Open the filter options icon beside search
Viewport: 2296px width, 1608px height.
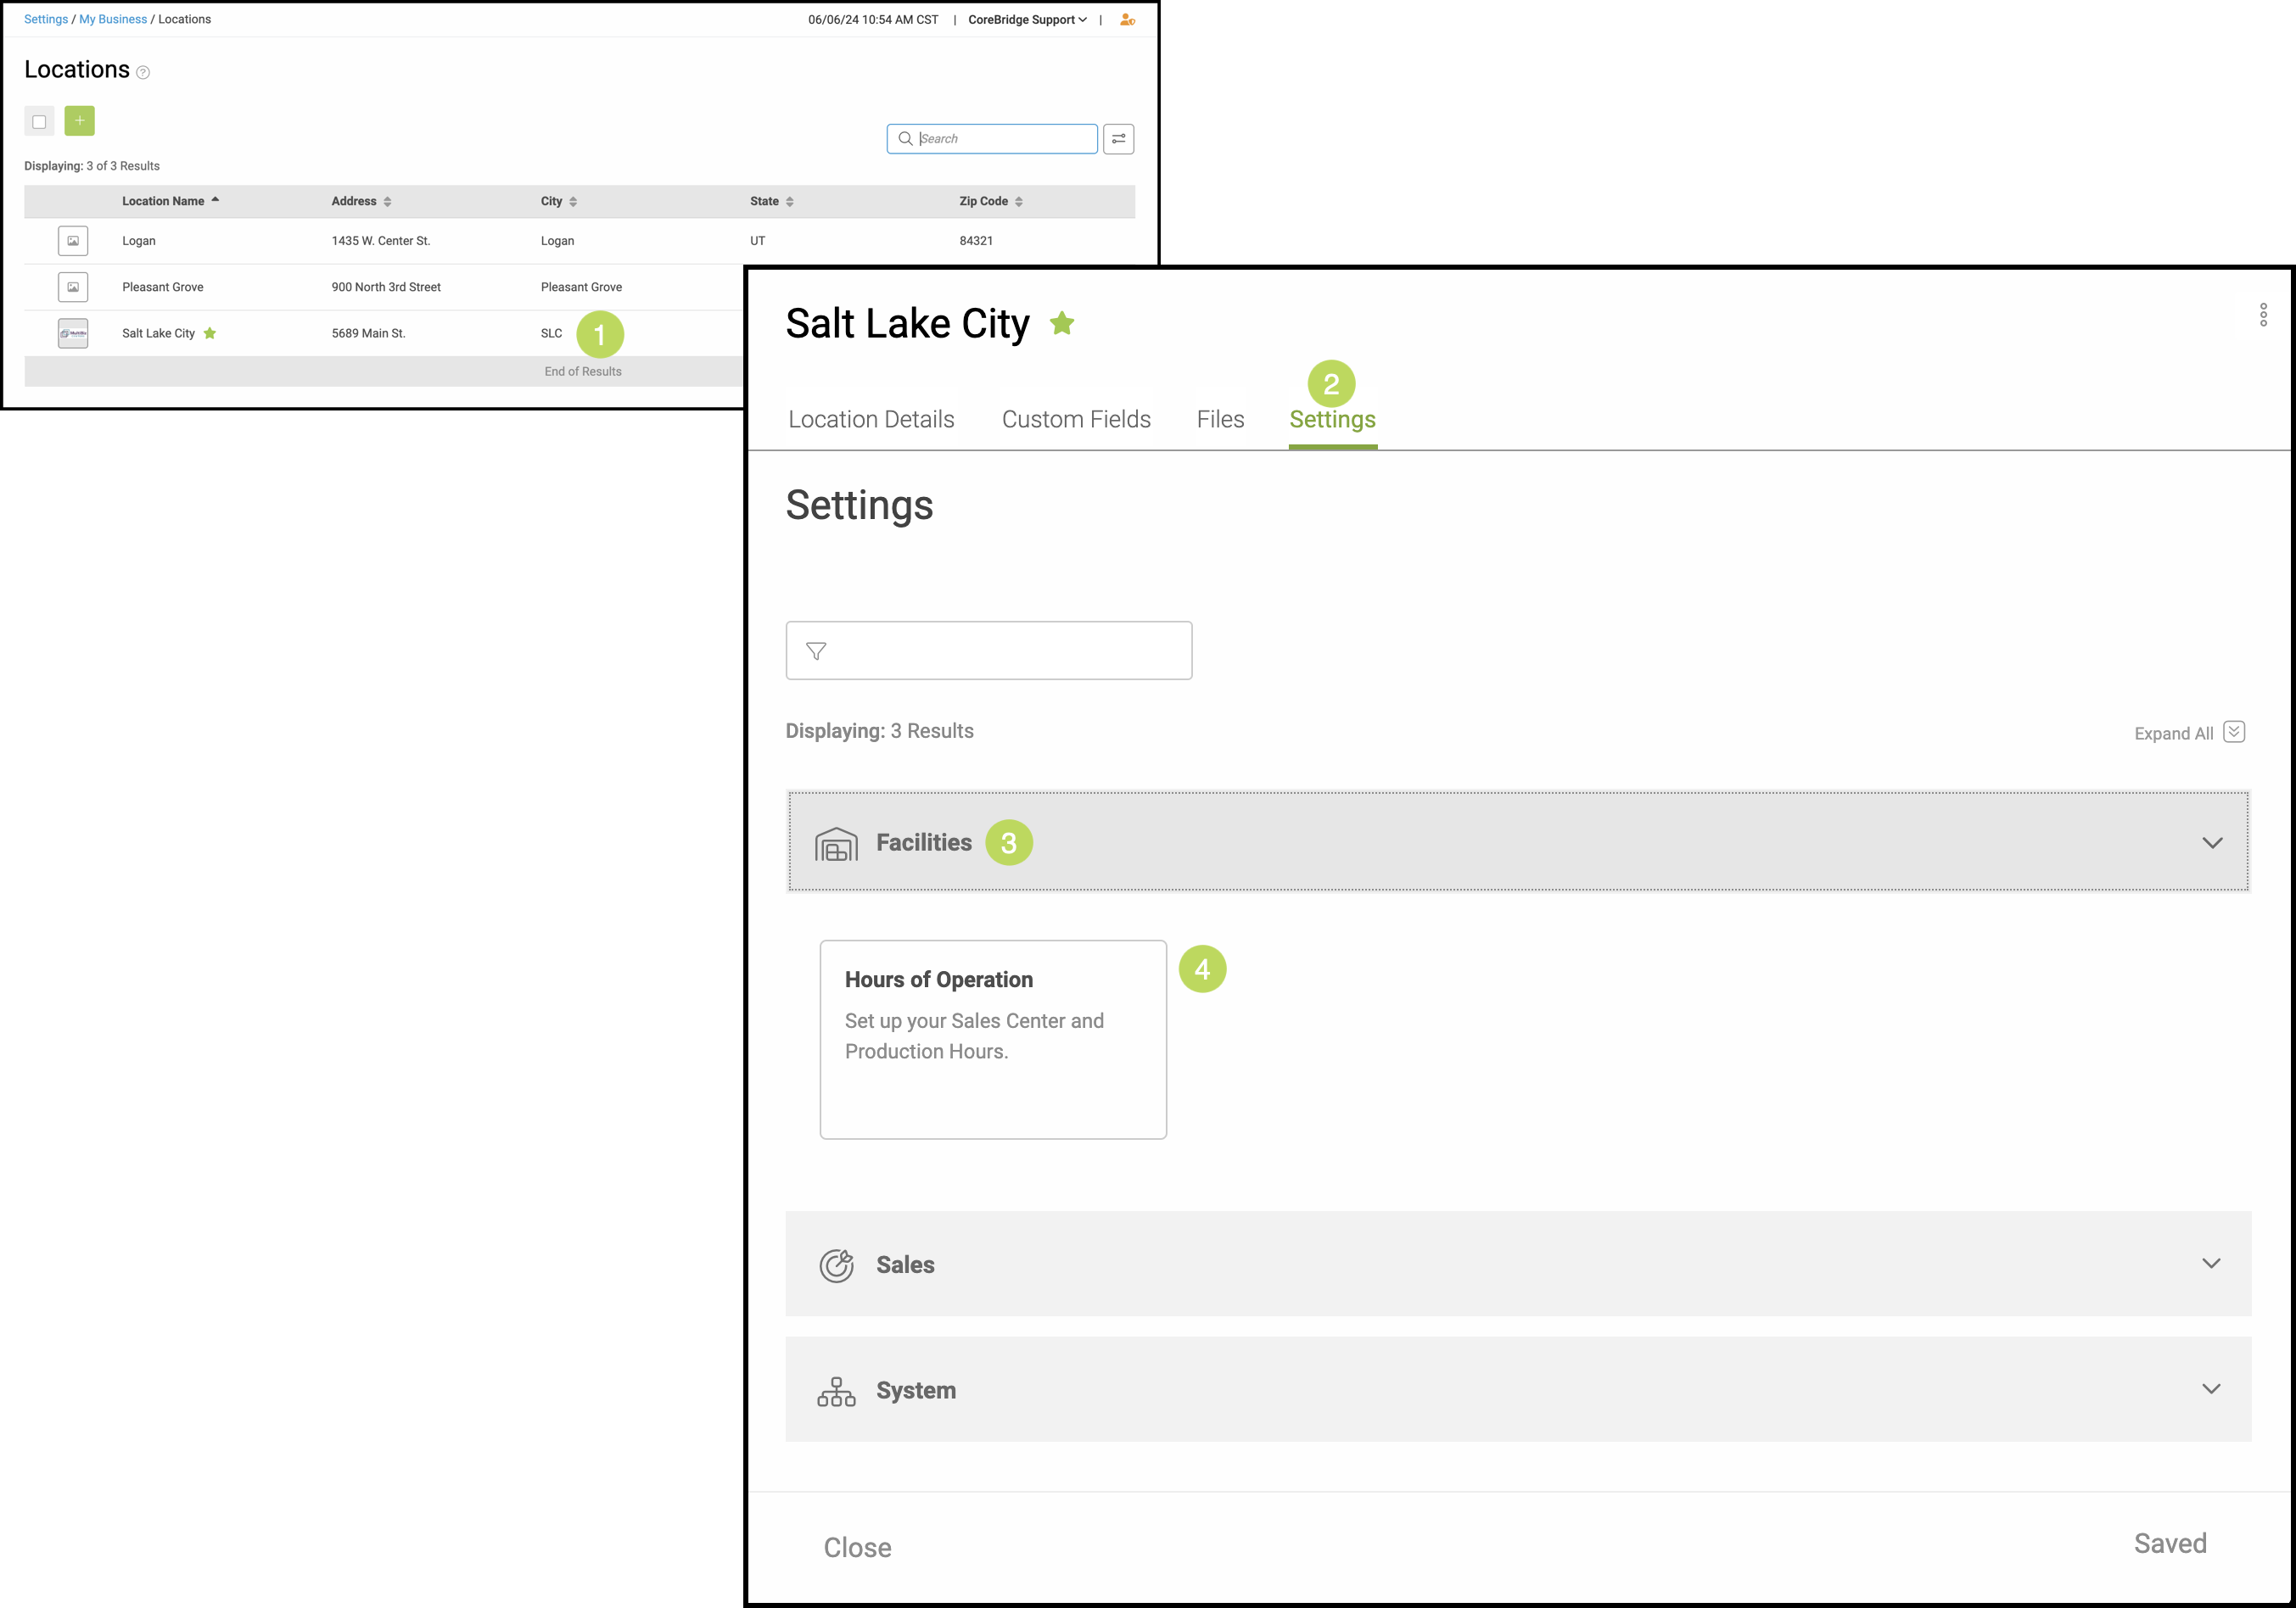point(1118,139)
